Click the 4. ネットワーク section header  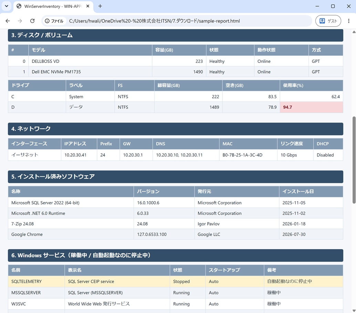pos(176,129)
